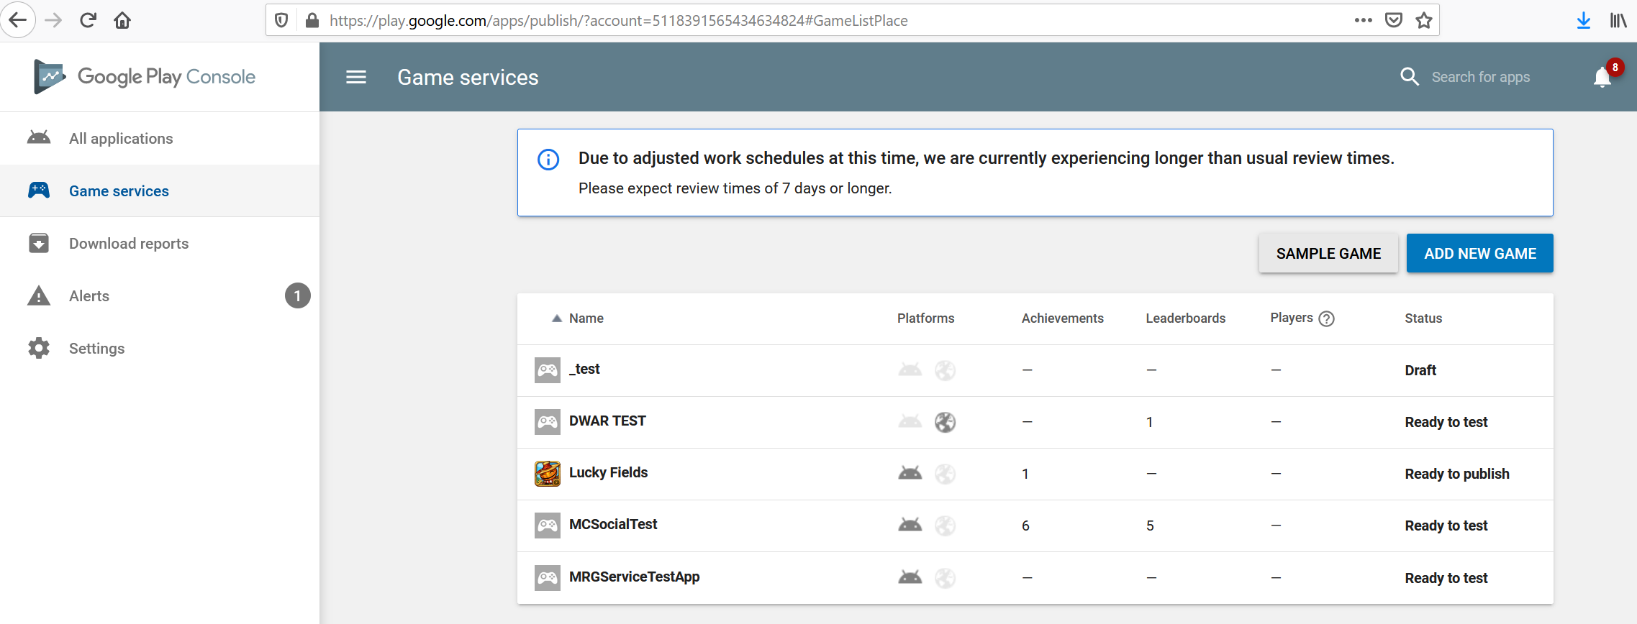Click web platform icon in DWAR TEST row
The width and height of the screenshot is (1637, 624).
click(945, 422)
